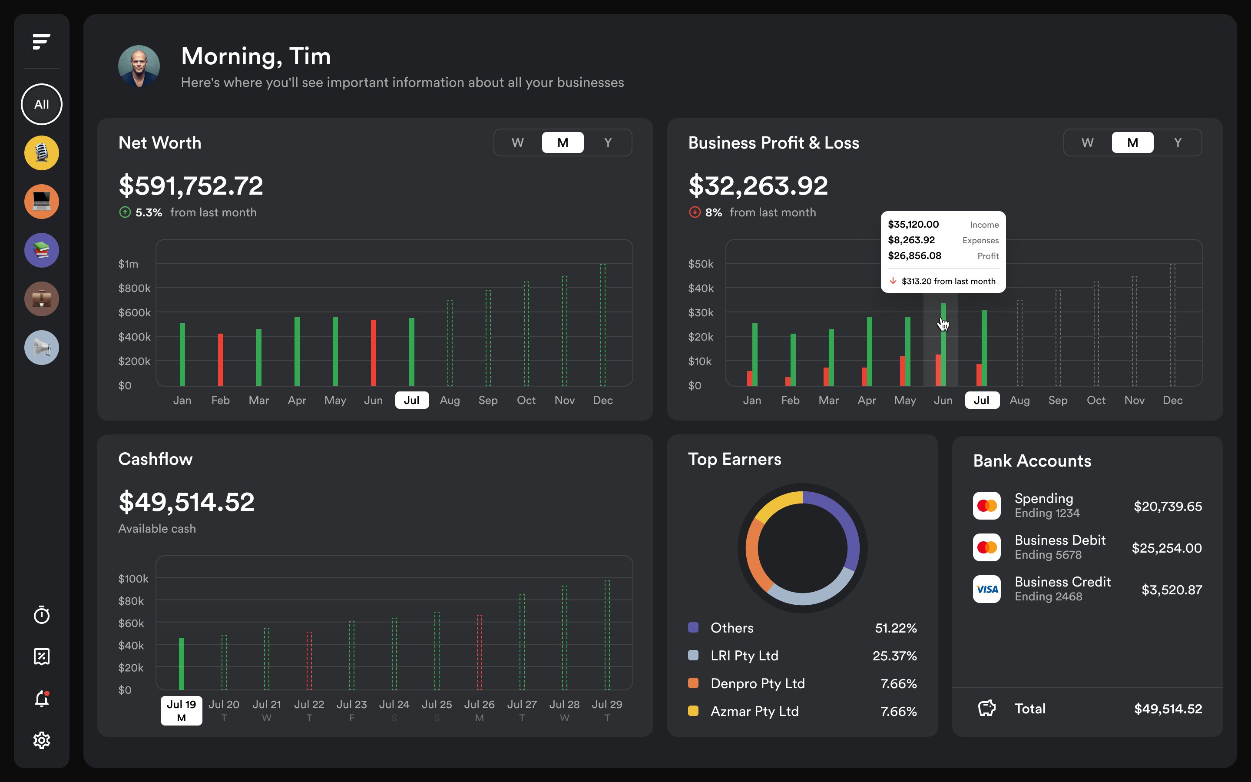Click Tim's profile avatar
The width and height of the screenshot is (1251, 782).
139,66
